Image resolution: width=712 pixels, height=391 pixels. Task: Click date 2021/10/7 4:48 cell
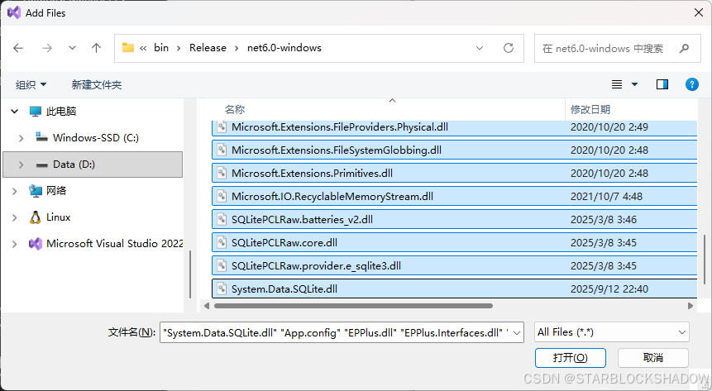pos(607,197)
